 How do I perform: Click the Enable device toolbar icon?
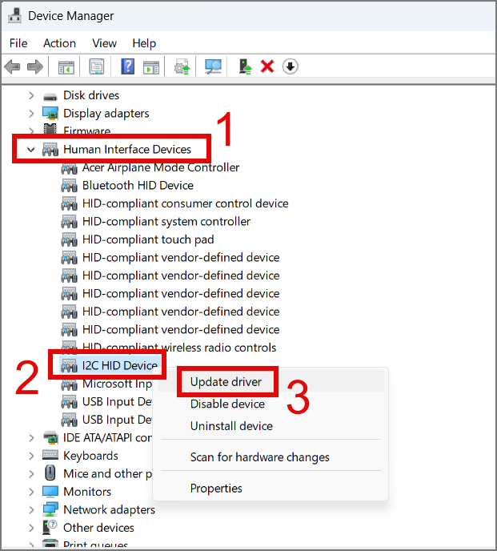[x=245, y=66]
